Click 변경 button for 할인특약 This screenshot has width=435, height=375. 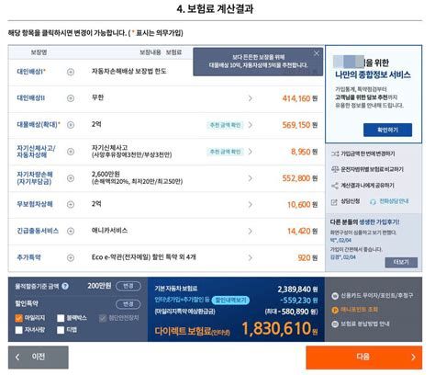point(128,304)
